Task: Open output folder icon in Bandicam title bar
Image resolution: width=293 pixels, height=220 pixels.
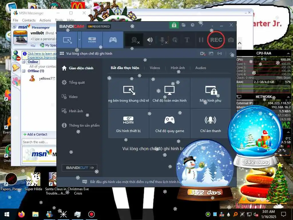Action: click(x=183, y=25)
